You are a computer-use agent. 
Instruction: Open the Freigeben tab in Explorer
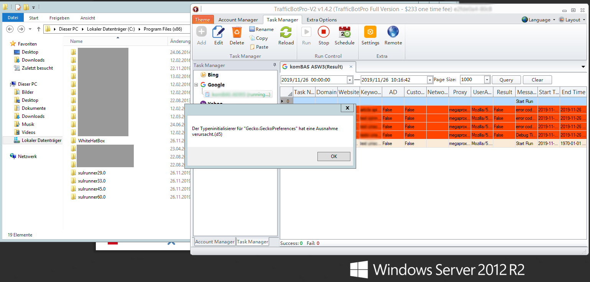(59, 18)
